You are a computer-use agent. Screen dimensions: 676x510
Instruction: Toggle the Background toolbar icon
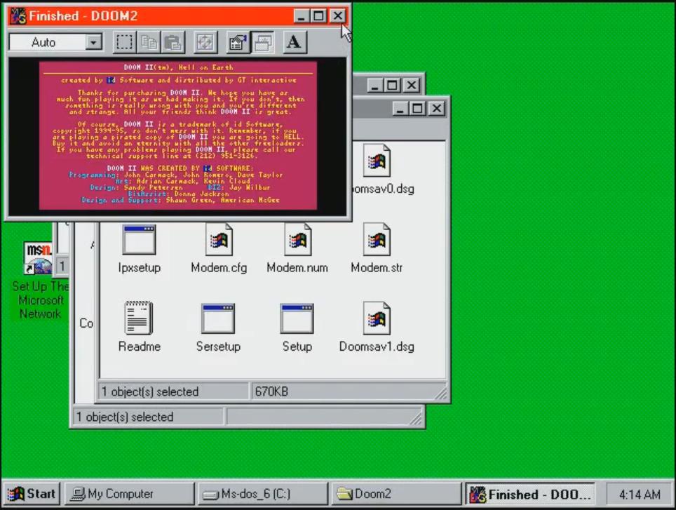pyautogui.click(x=263, y=42)
